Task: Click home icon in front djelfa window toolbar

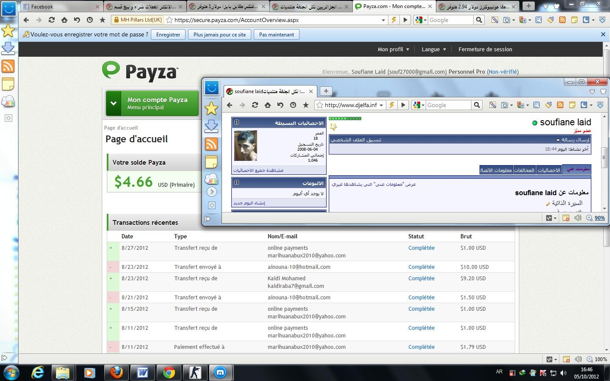Action: [x=268, y=105]
